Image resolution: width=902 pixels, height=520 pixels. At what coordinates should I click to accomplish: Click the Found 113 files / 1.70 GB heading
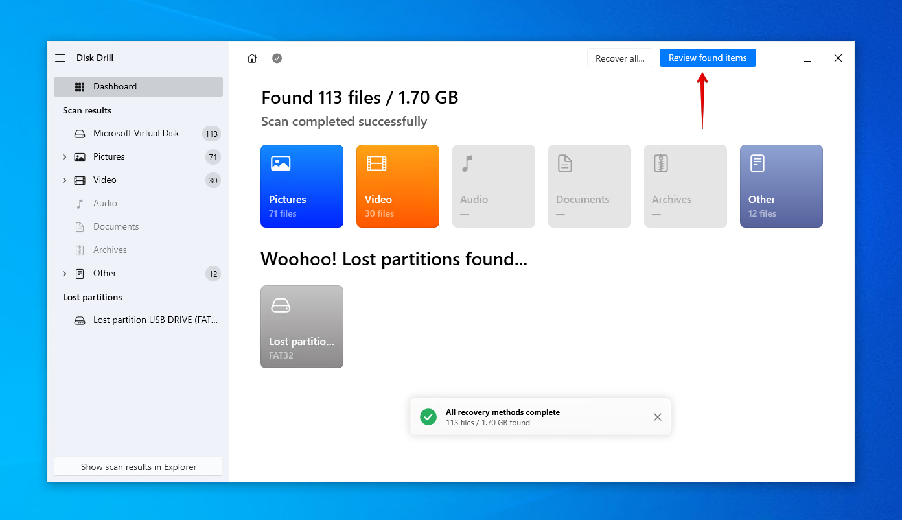360,98
